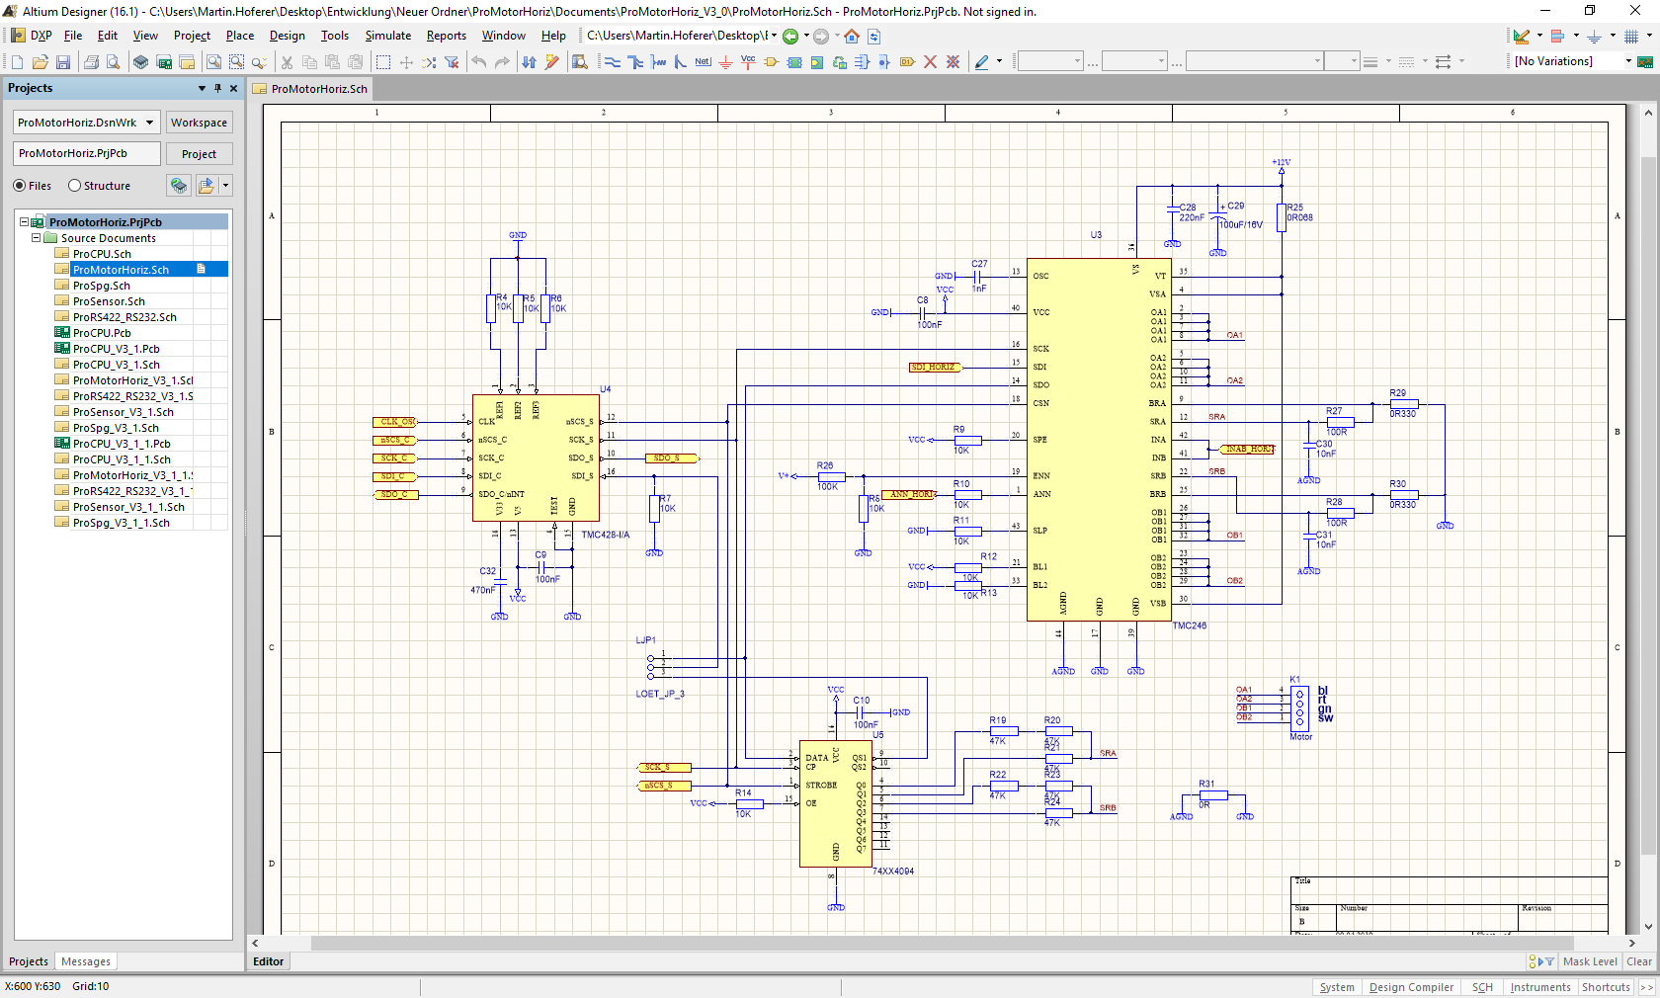
Task: Click the Design Compiler status button
Action: pos(1410,987)
